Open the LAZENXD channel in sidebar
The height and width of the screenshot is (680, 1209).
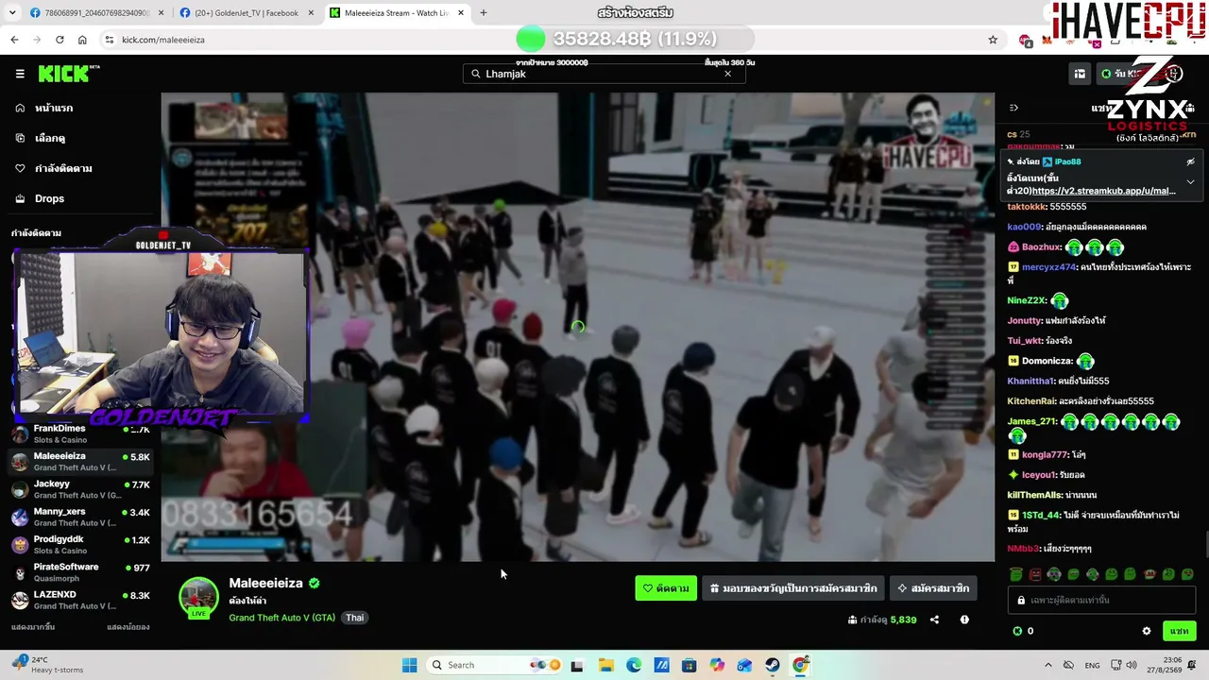click(x=80, y=600)
